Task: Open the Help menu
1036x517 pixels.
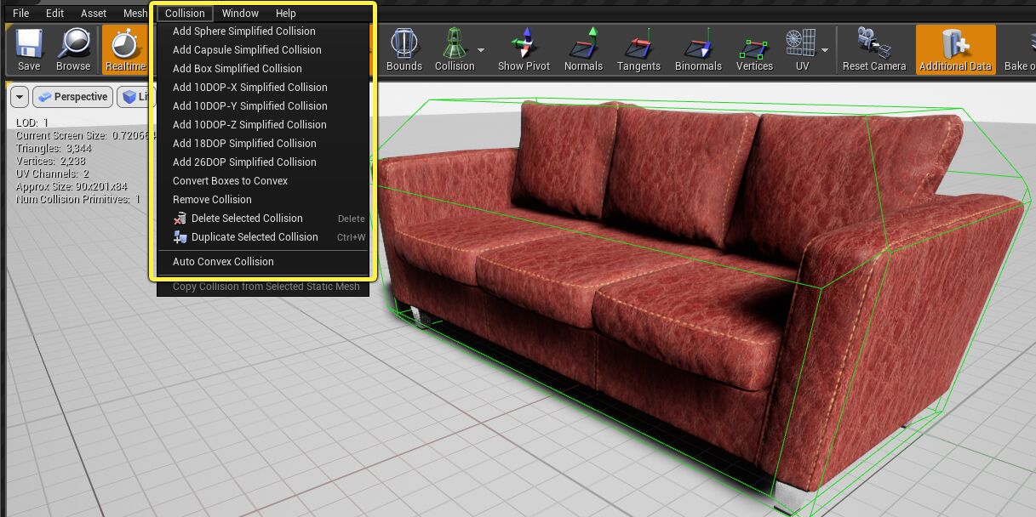Action: coord(285,13)
